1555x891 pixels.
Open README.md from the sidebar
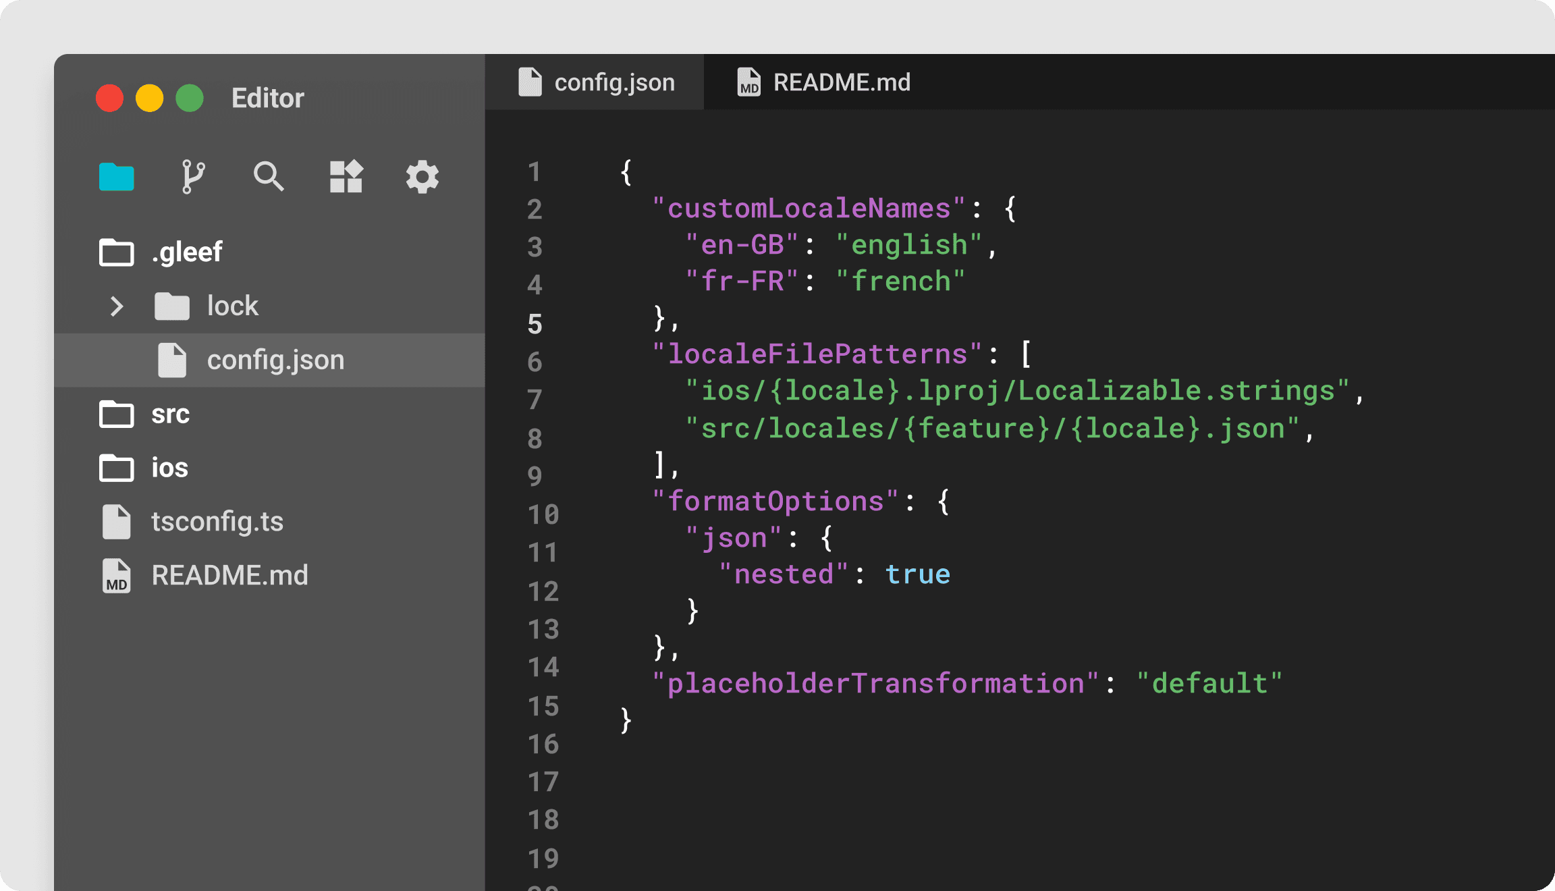229,576
